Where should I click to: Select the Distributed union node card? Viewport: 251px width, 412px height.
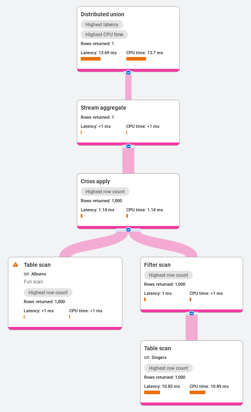point(128,39)
